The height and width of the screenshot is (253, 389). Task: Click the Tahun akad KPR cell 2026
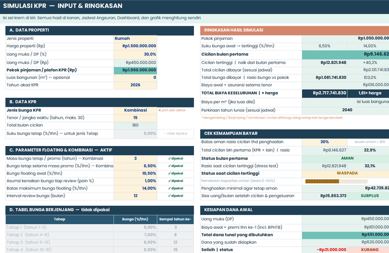coord(135,85)
